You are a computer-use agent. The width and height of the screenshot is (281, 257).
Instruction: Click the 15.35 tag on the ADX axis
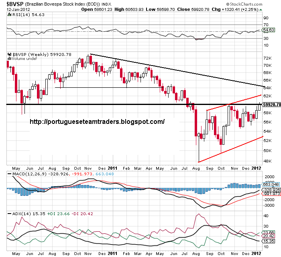coord(268,241)
